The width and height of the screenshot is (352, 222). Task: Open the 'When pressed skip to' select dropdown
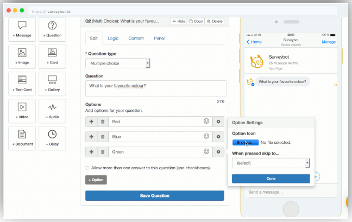(x=271, y=163)
